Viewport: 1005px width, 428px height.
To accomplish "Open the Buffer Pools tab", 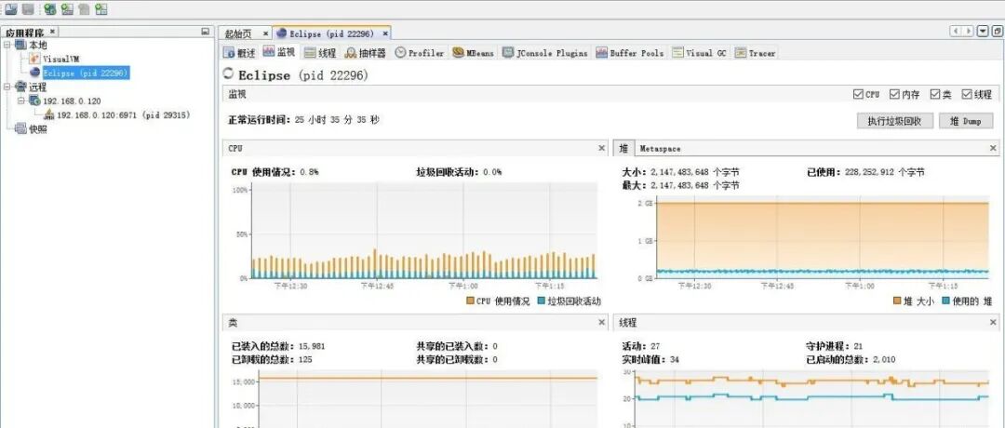I will click(630, 52).
